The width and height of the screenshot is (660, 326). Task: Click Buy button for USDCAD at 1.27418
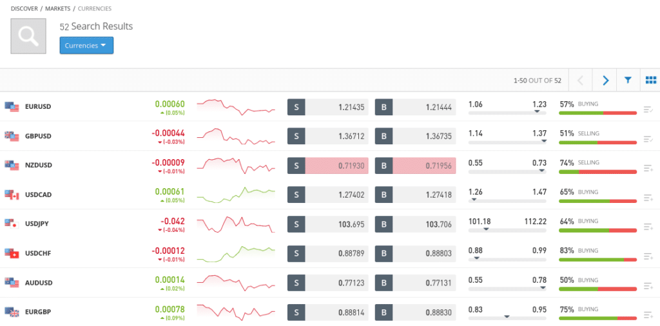415,195
